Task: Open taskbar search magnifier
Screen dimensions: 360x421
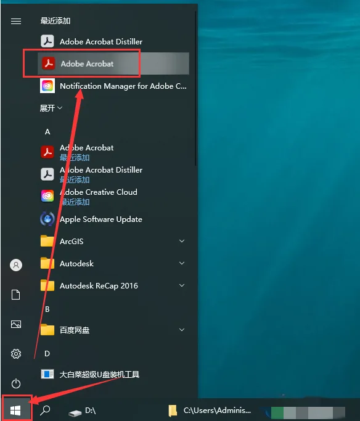Action: tap(45, 411)
